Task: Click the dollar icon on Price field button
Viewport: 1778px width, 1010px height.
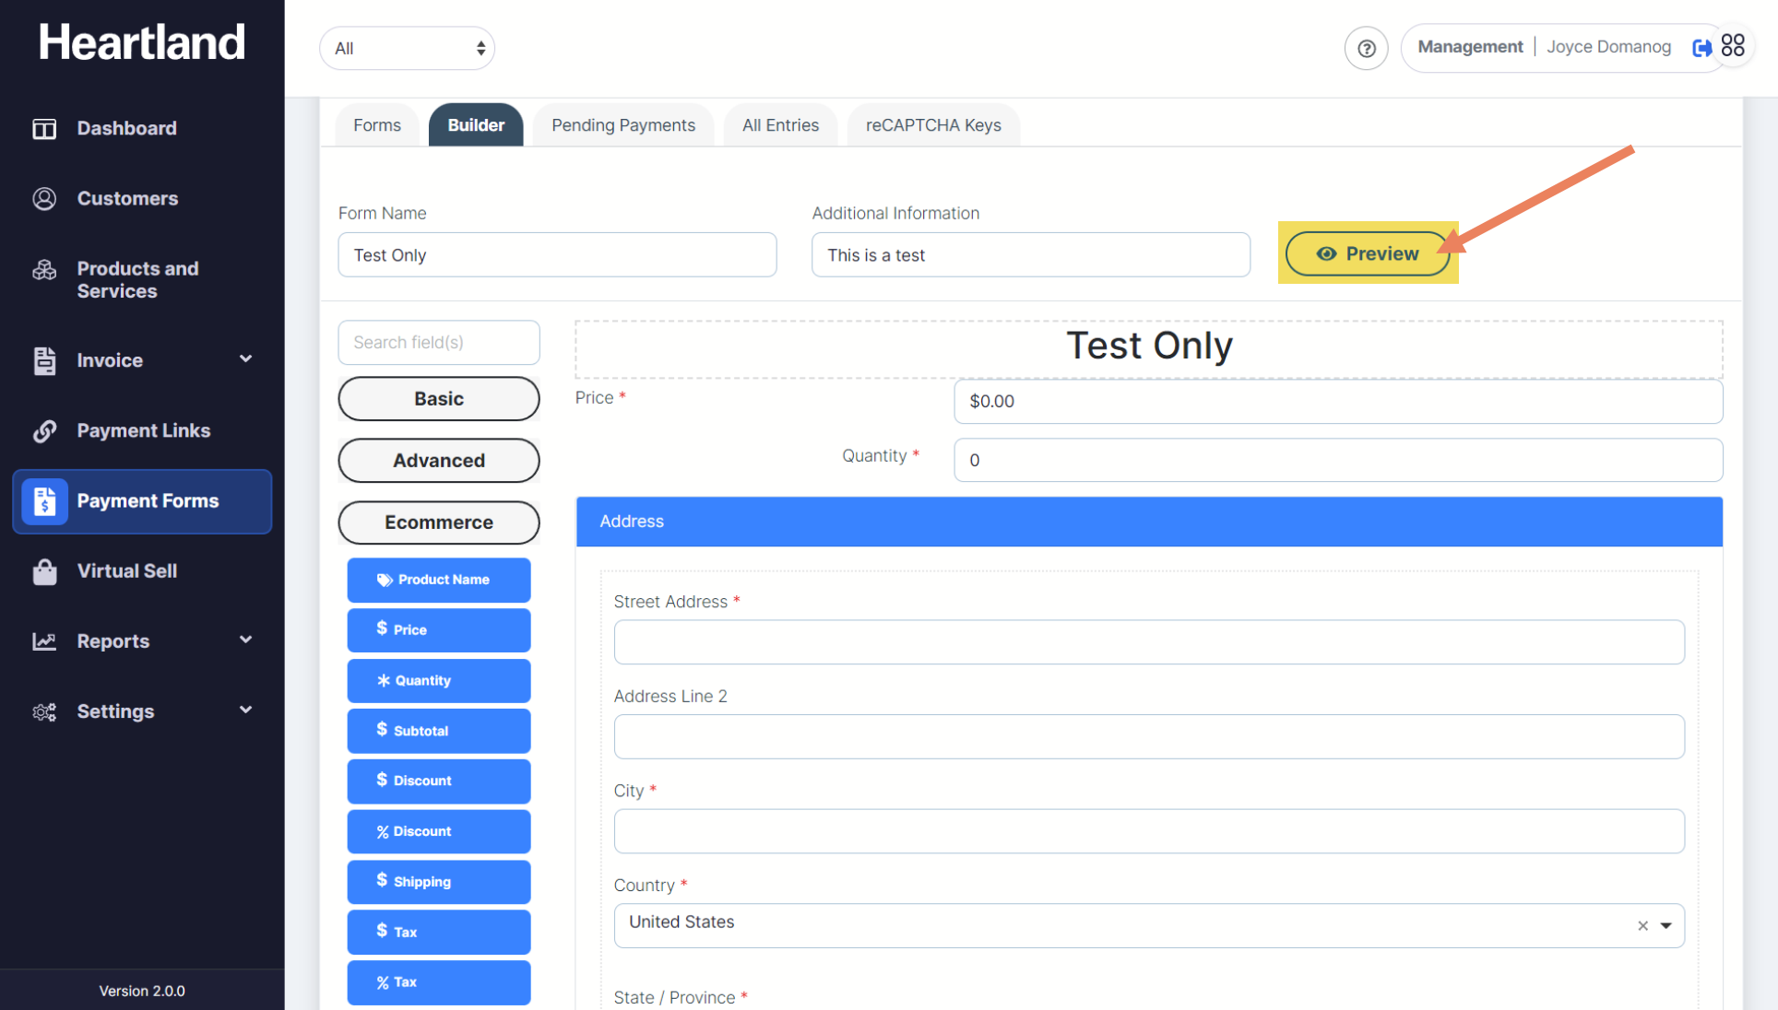Action: pos(382,628)
